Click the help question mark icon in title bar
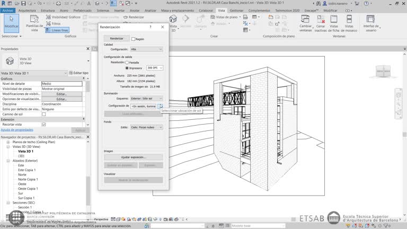 (366, 3)
